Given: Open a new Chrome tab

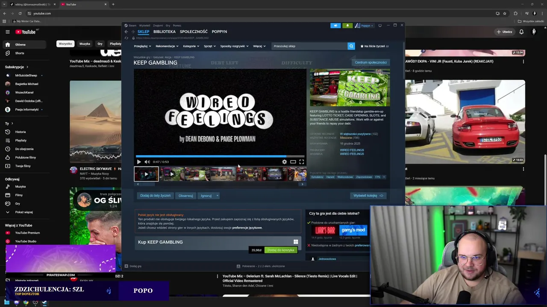Looking at the screenshot, I should click(113, 4).
